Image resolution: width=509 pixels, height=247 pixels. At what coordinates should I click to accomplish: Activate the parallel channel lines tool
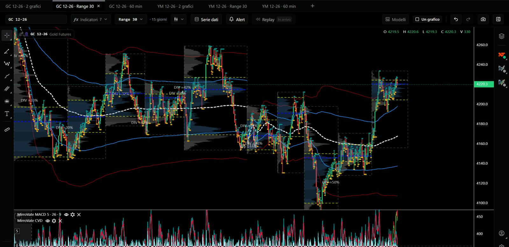pyautogui.click(x=7, y=89)
